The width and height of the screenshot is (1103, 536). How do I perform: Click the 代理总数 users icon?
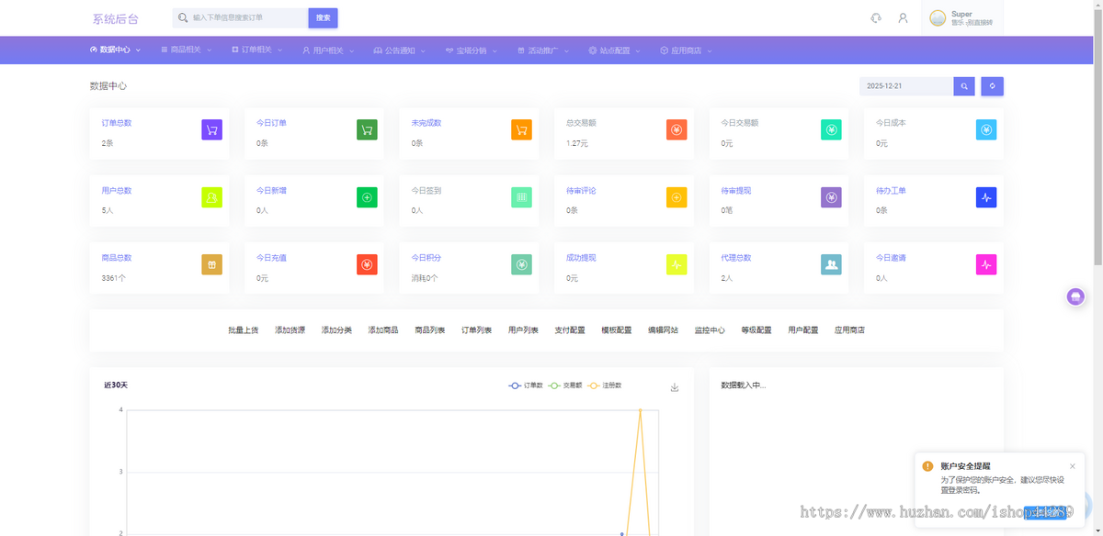coord(831,264)
